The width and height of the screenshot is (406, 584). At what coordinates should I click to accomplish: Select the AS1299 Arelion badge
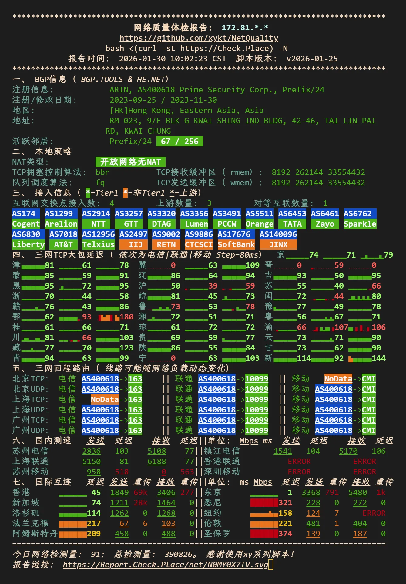pos(61,219)
